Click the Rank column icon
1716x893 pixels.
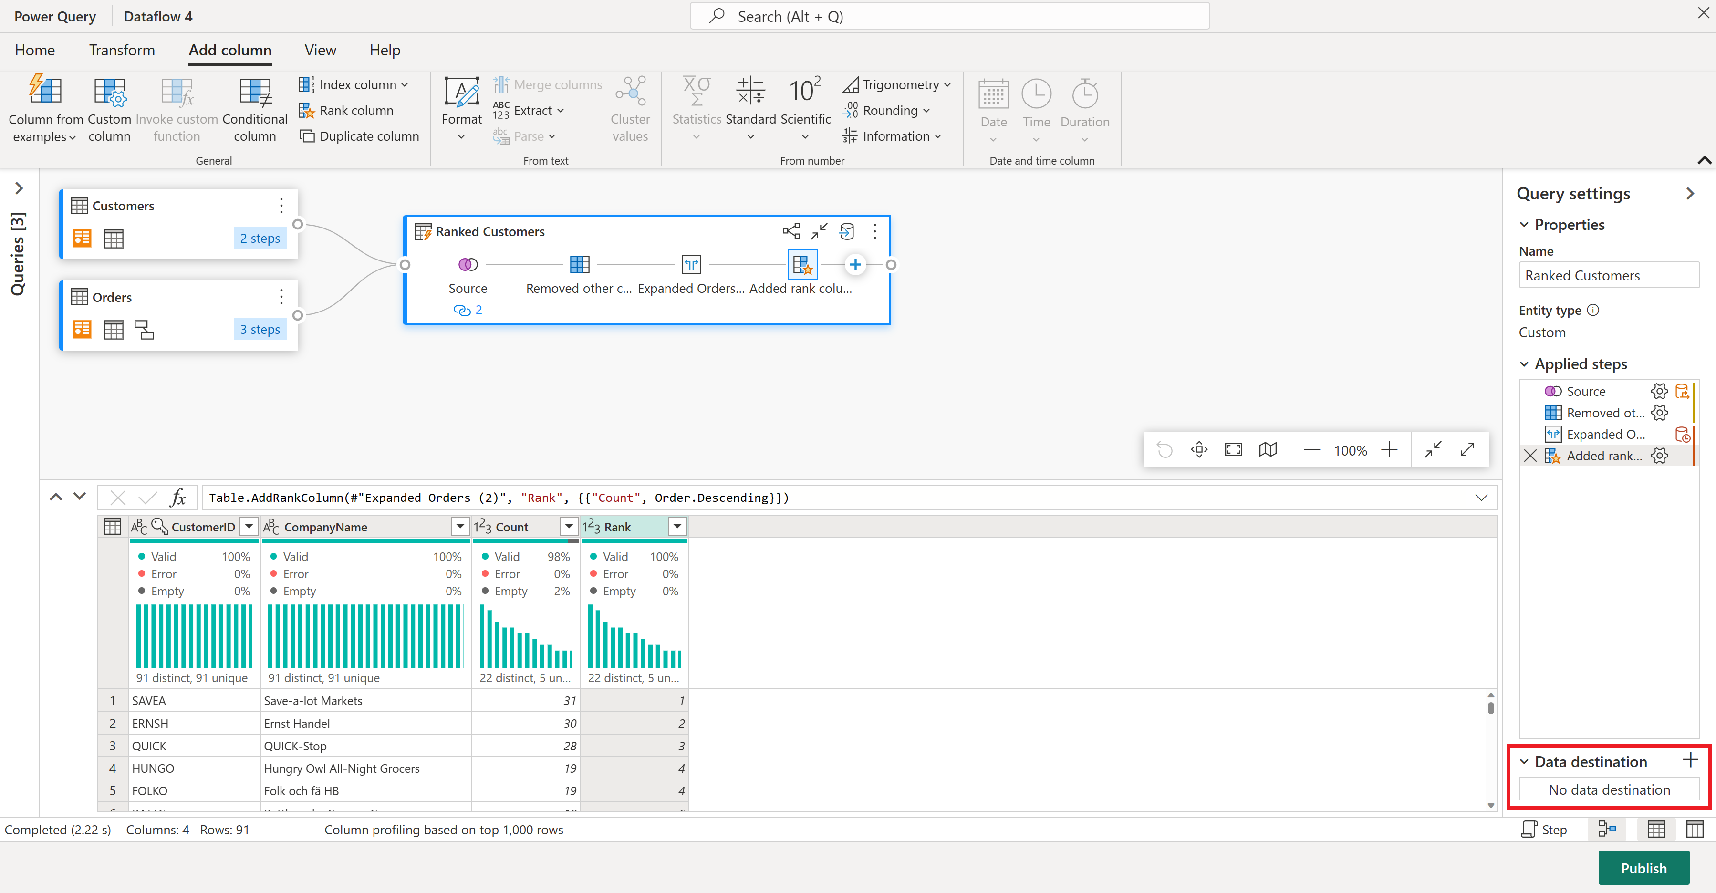306,111
